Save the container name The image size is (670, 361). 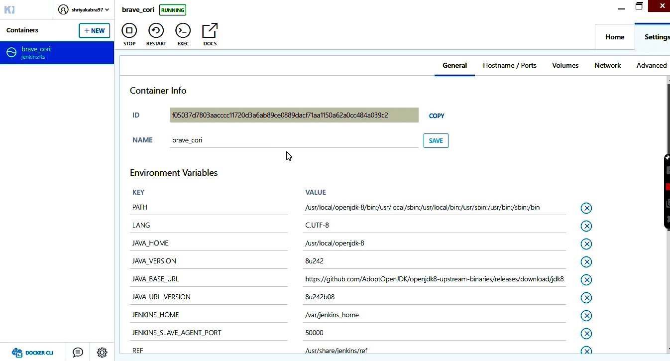pyautogui.click(x=436, y=141)
